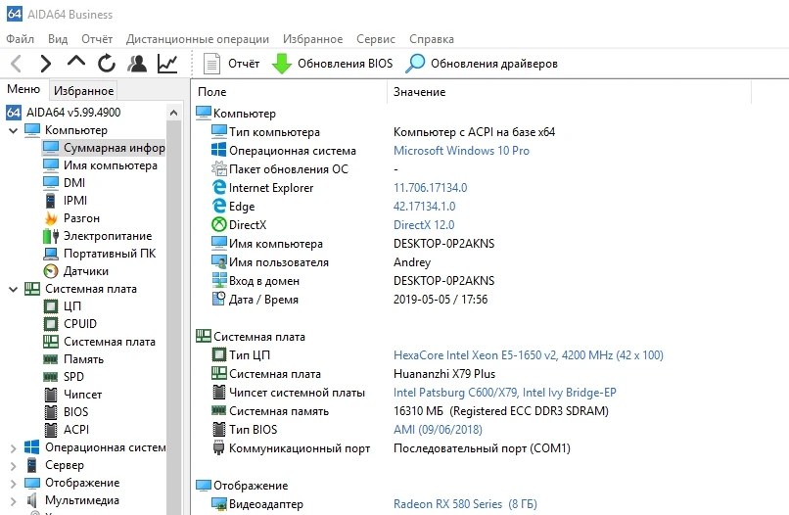Open the SPD tree item

(64, 377)
